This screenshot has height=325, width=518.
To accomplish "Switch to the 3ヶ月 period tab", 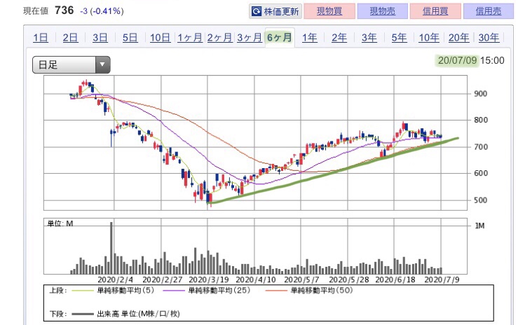I will (249, 38).
